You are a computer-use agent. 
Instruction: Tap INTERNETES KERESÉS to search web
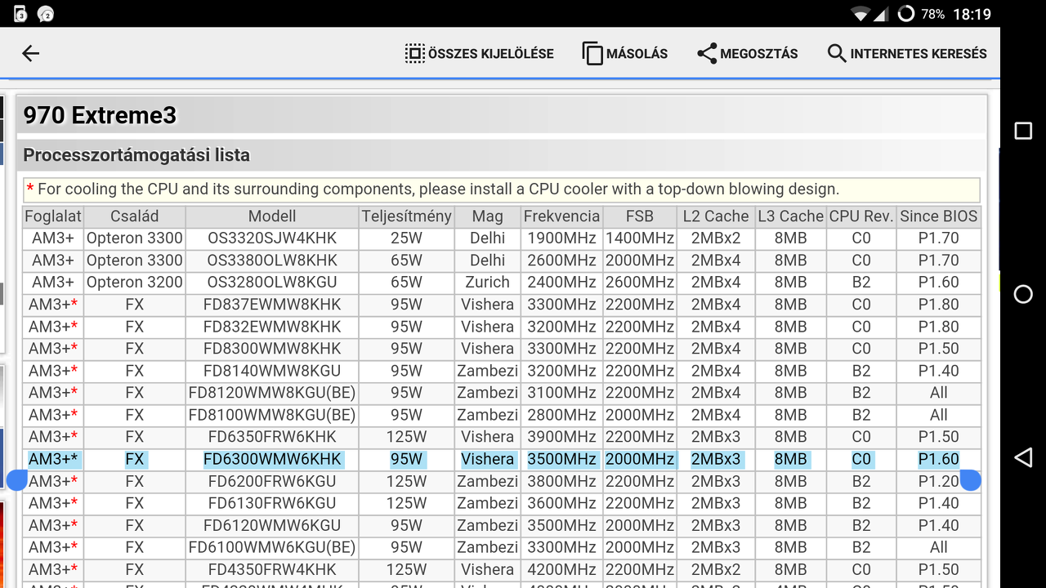click(919, 54)
